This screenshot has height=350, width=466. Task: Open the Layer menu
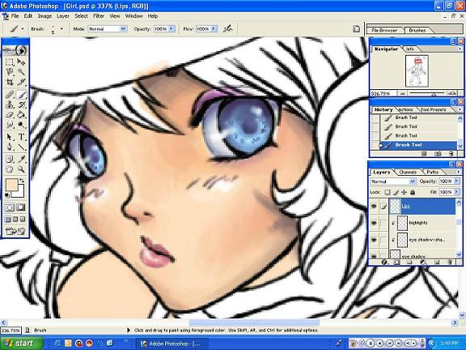[63, 16]
